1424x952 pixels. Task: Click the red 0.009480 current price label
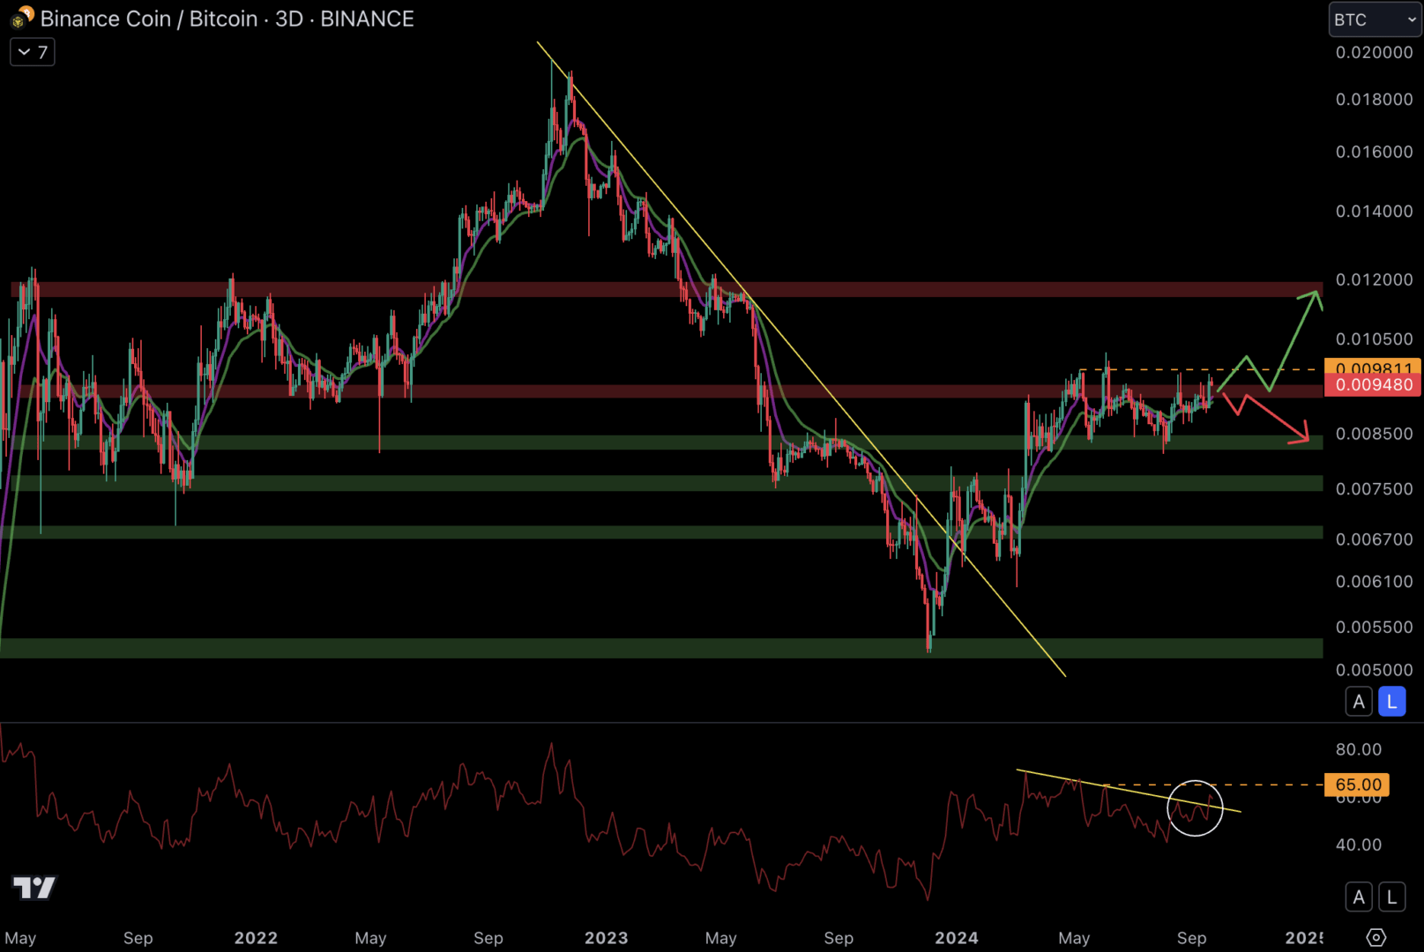pyautogui.click(x=1373, y=385)
